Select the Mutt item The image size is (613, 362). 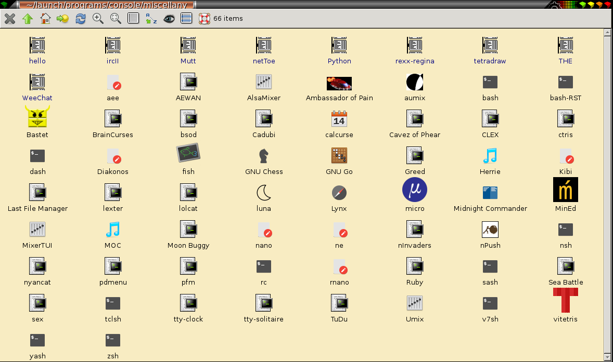click(188, 51)
